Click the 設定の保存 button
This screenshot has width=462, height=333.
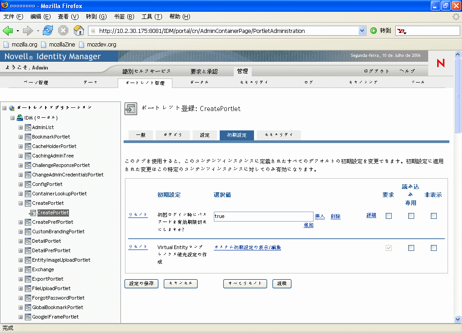(x=142, y=283)
